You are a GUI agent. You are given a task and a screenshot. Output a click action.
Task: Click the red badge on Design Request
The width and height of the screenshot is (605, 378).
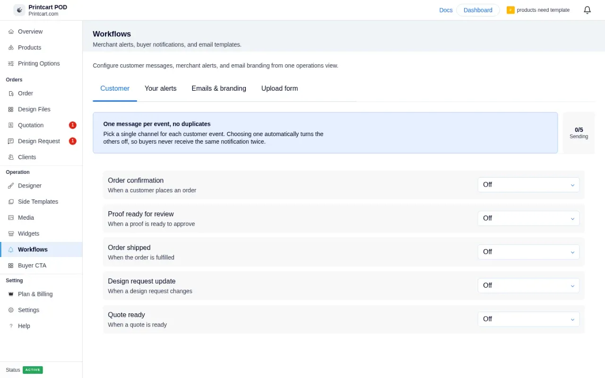pyautogui.click(x=73, y=141)
